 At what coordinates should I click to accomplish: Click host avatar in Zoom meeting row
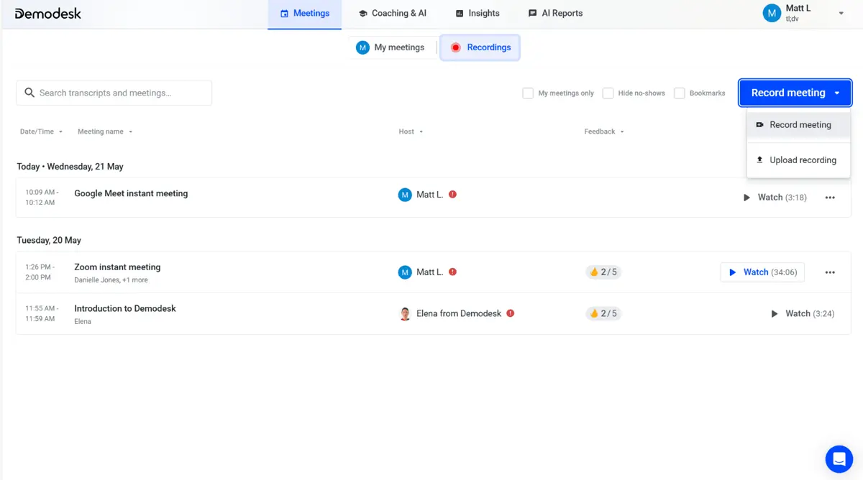pyautogui.click(x=405, y=272)
